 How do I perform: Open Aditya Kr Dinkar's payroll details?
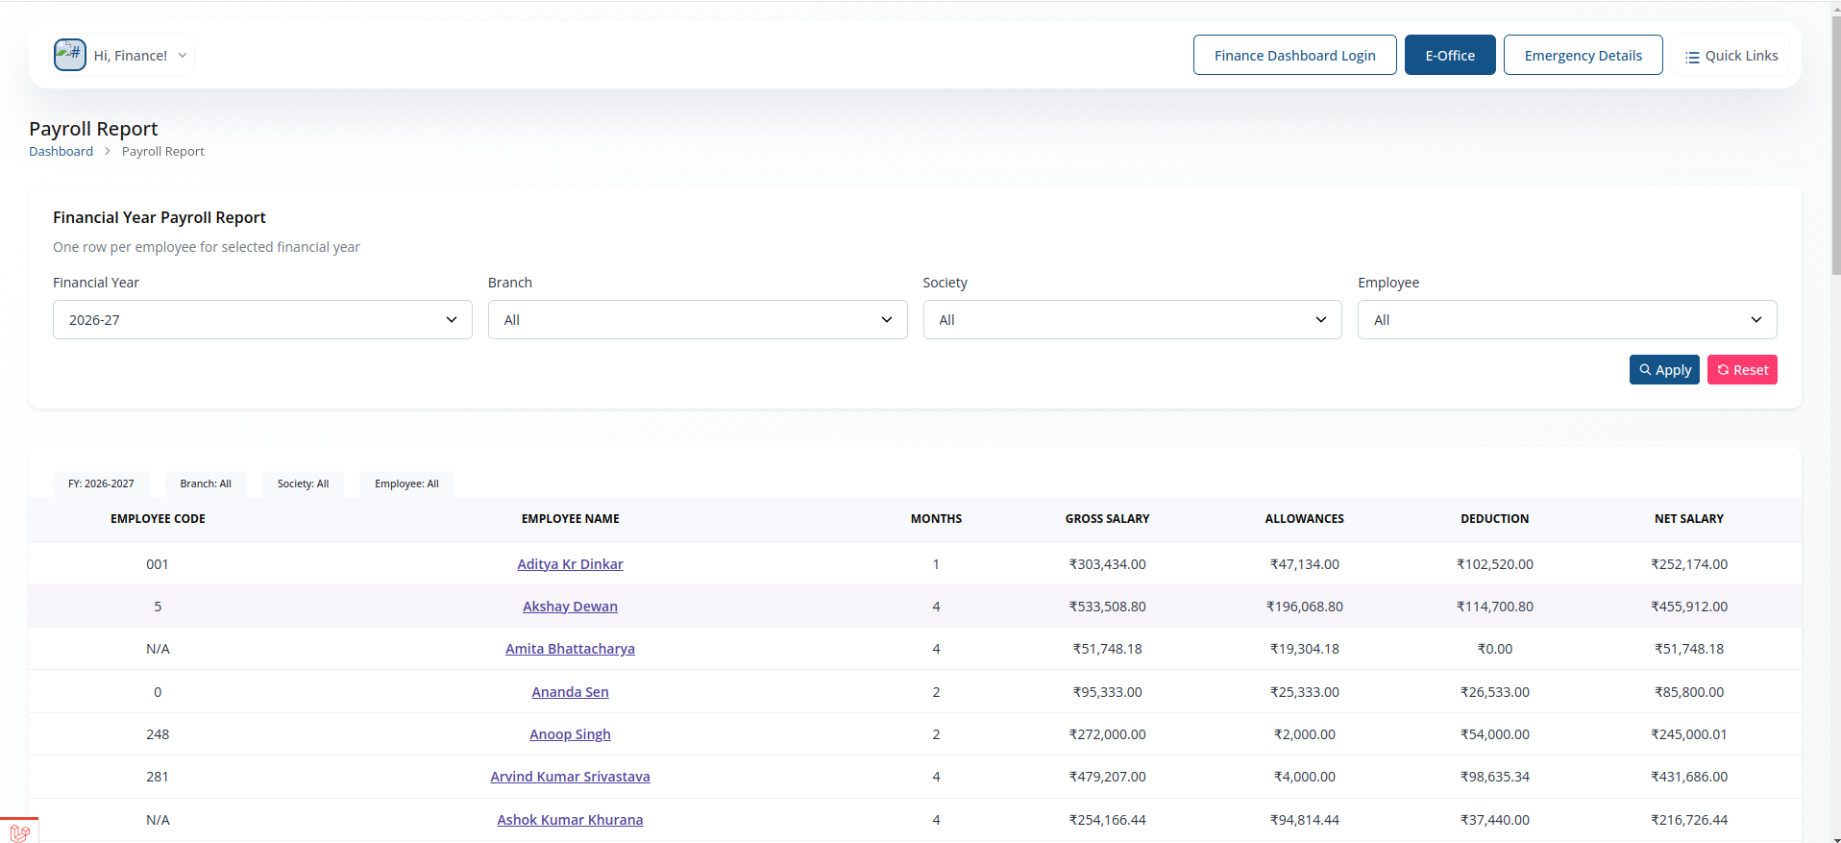[570, 564]
